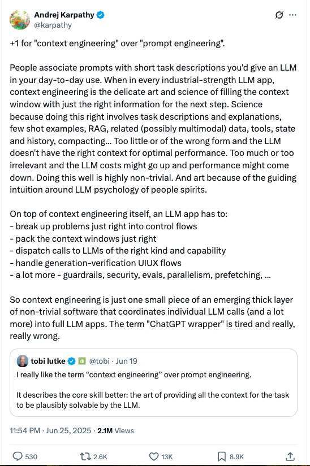Click tobi lutke's verified badge
Screen dimensions: 310x466
click(71, 361)
